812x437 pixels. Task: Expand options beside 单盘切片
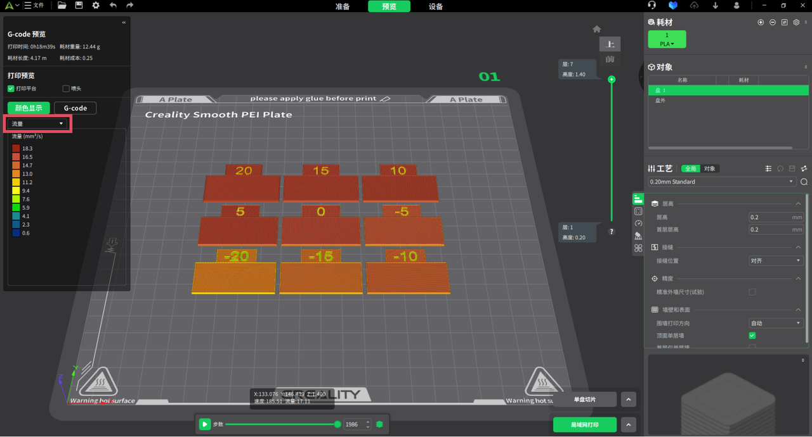coord(628,400)
